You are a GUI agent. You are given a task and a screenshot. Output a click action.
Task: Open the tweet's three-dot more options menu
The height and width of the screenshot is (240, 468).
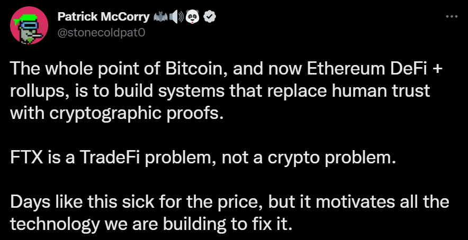(x=452, y=17)
